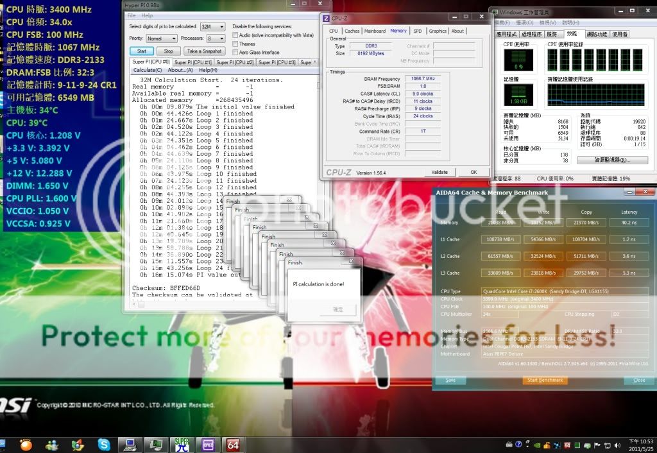
Task: Show more Super PI tabs with the tab scroll arrow
Action: pyautogui.click(x=314, y=62)
